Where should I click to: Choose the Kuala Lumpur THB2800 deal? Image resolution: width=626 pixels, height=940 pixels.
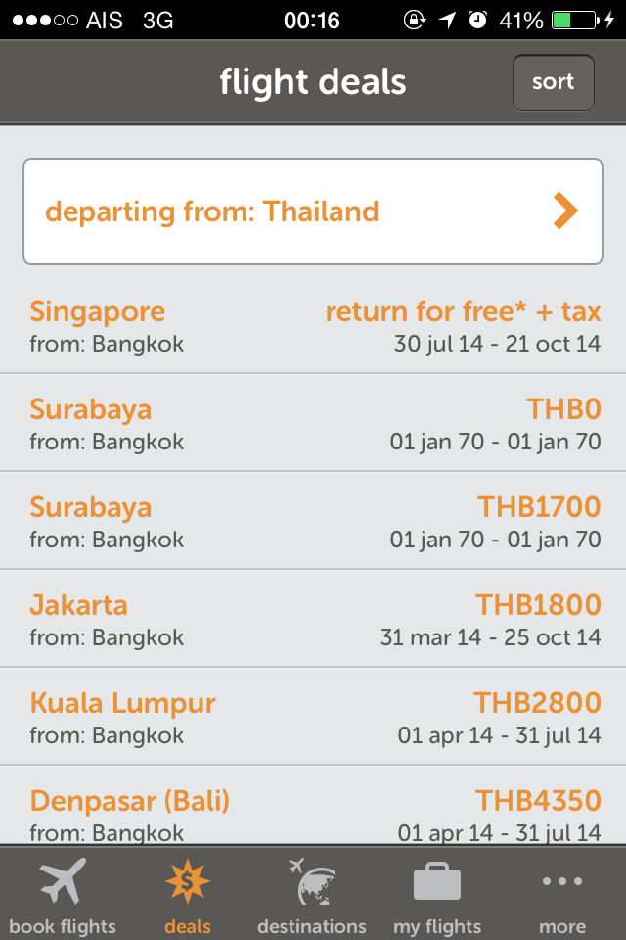point(313,717)
